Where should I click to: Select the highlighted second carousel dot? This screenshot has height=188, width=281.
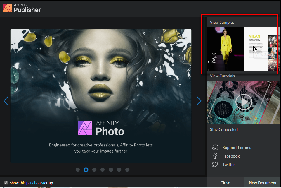click(86, 170)
